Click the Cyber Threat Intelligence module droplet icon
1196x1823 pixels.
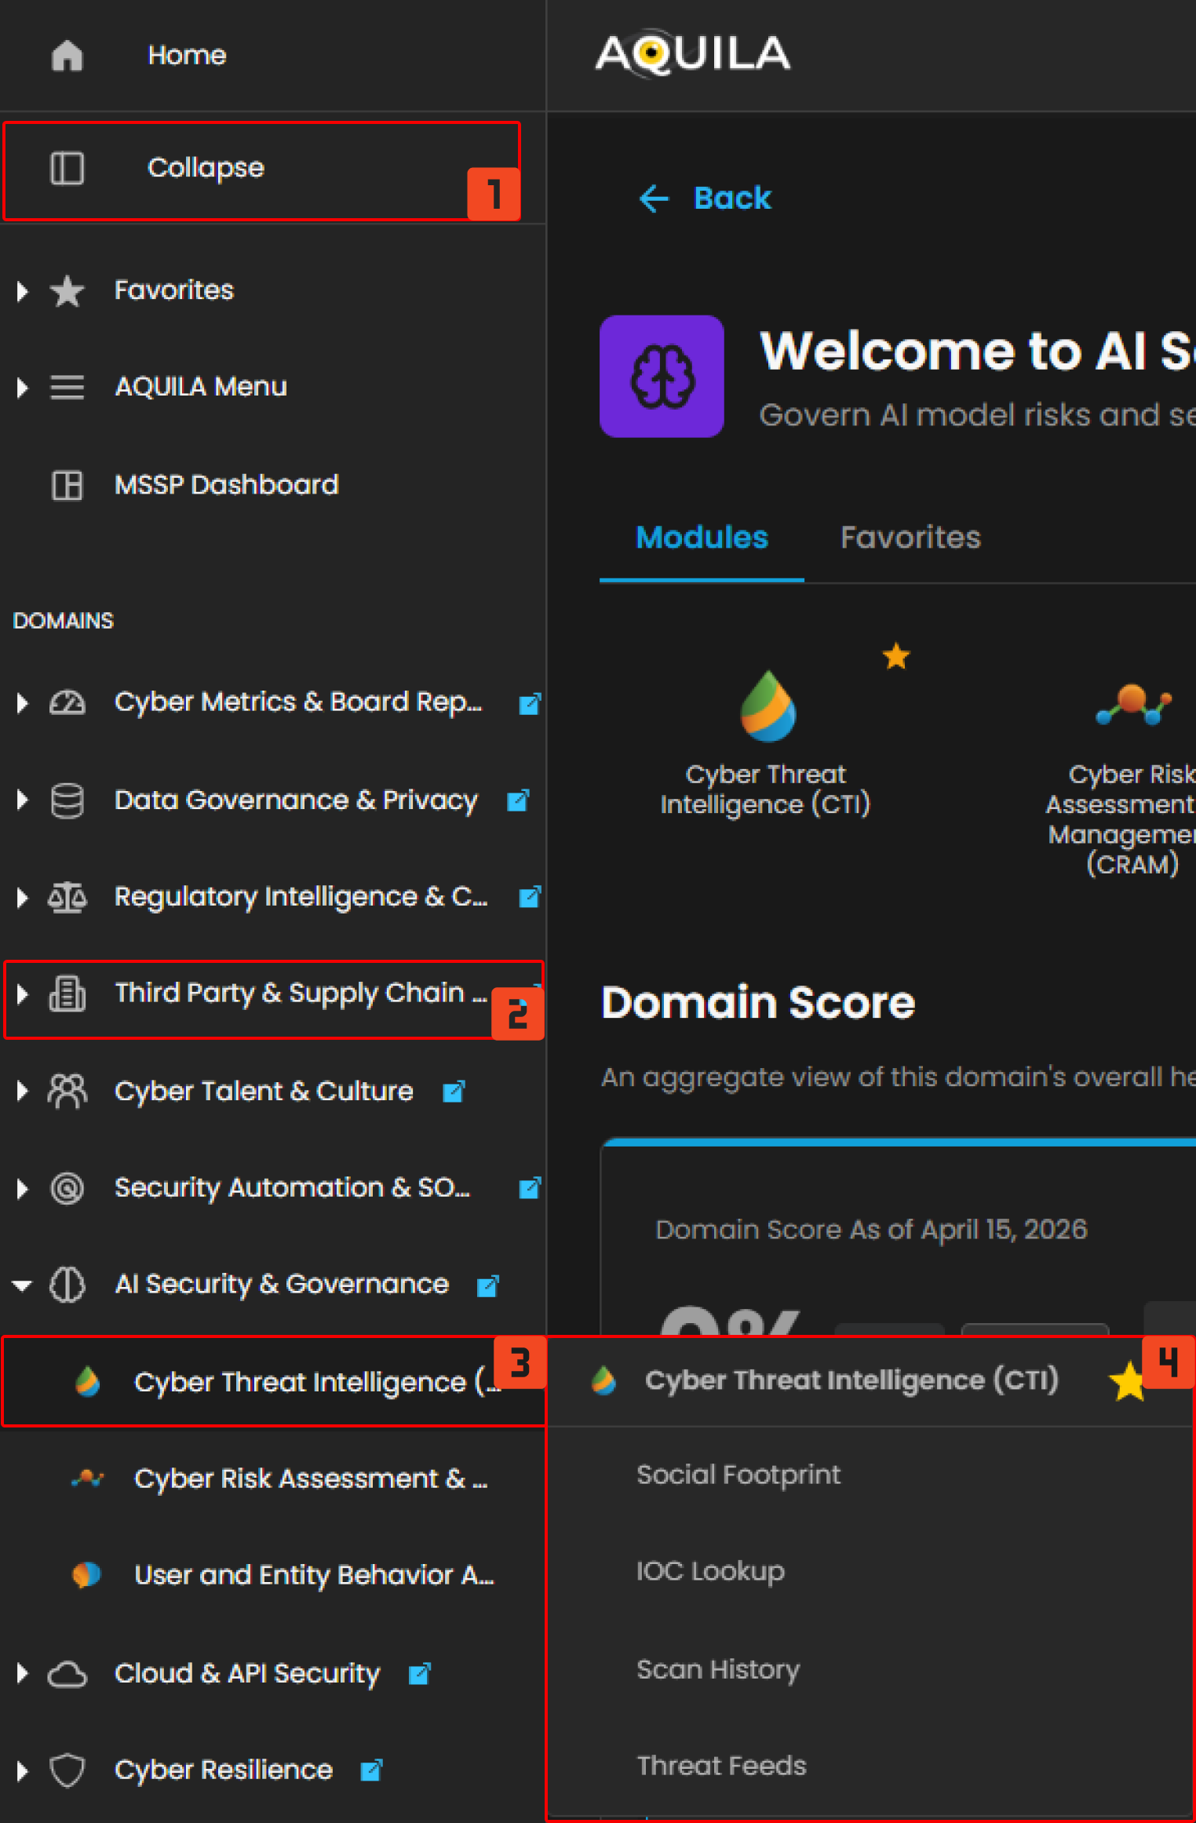(x=768, y=706)
